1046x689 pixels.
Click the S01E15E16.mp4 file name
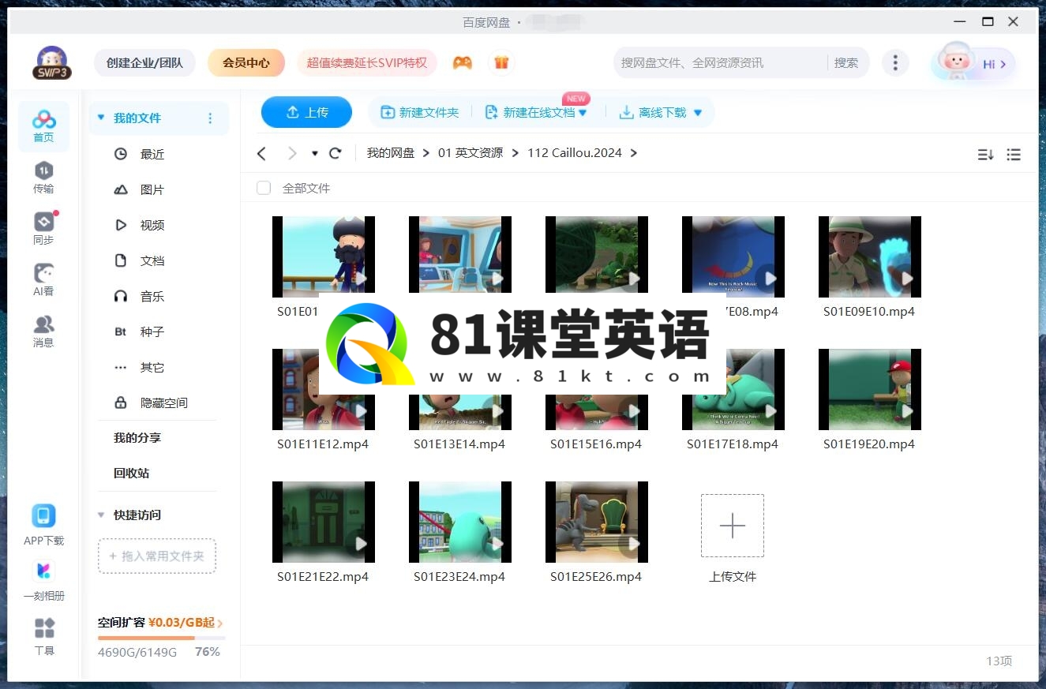[596, 444]
